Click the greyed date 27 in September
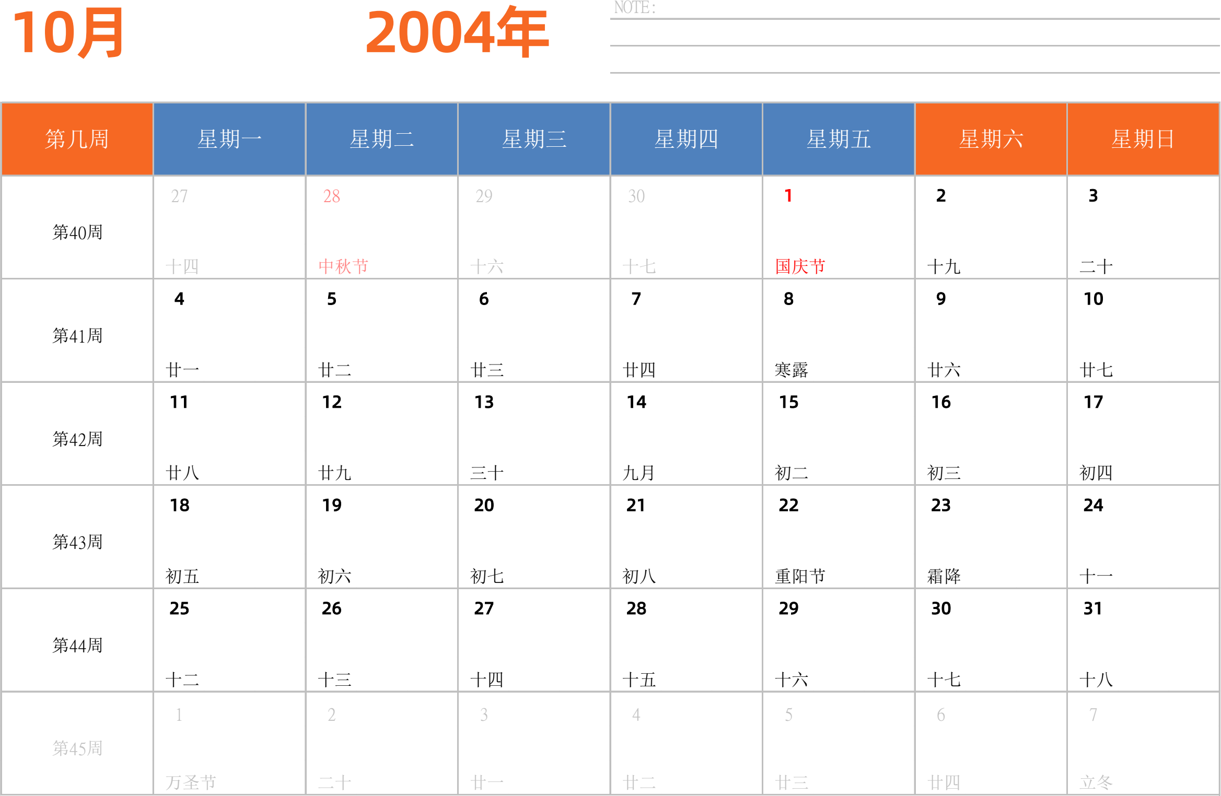This screenshot has width=1221, height=796. 179,196
